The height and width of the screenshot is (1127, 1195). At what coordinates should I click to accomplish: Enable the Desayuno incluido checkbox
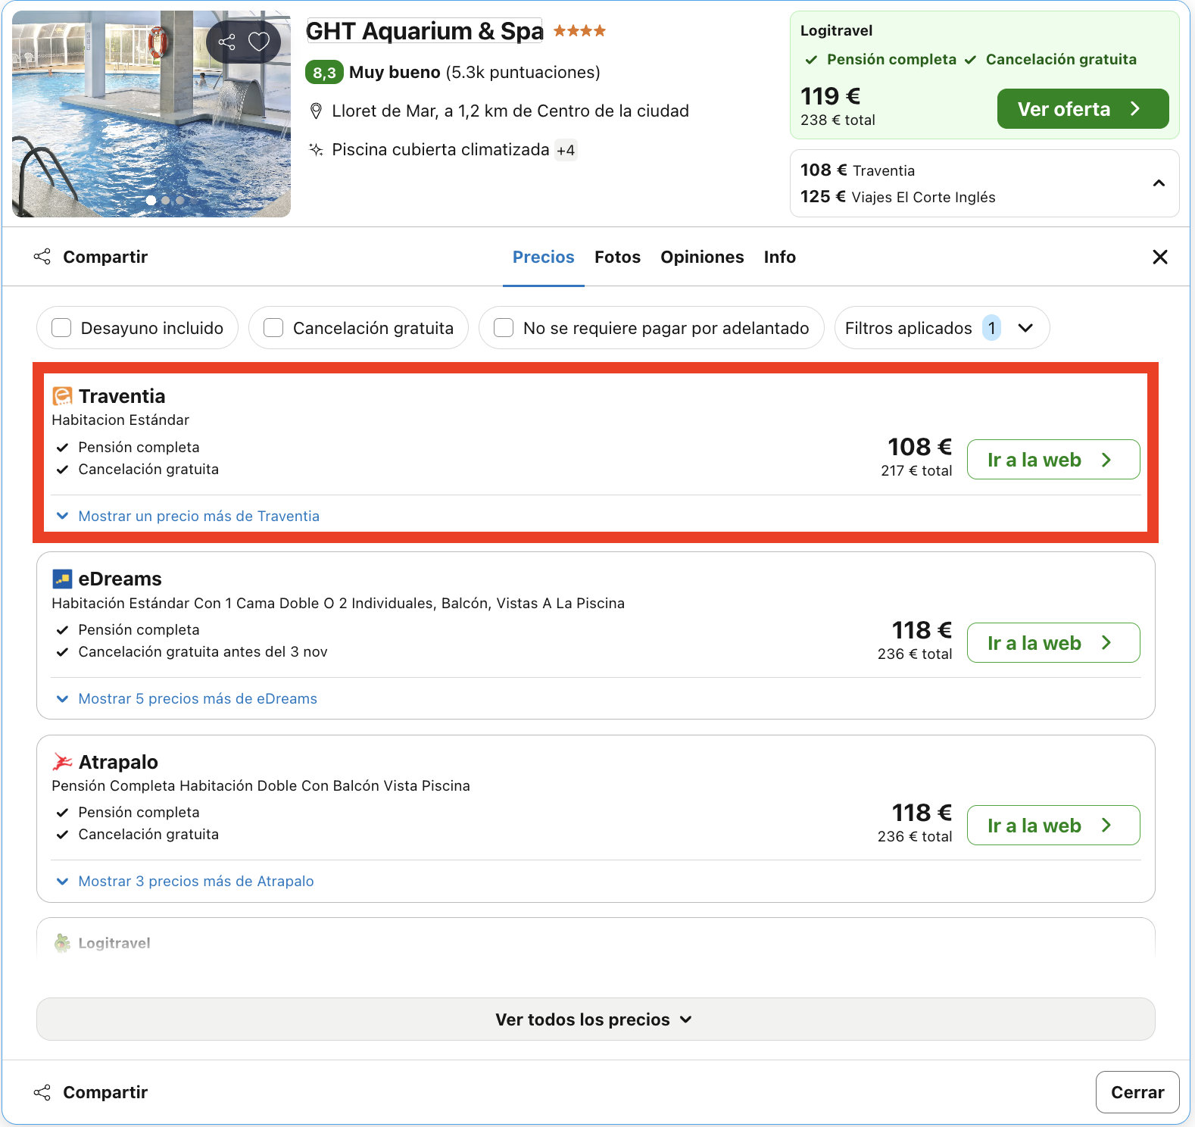tap(61, 328)
